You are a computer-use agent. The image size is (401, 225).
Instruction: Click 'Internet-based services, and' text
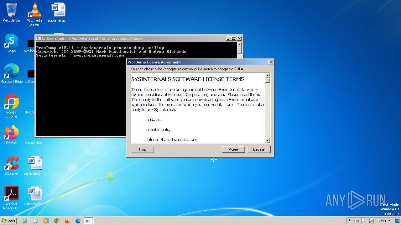(172, 140)
